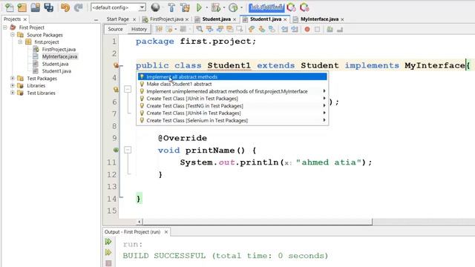Collapse the Source Packages node

(13, 35)
